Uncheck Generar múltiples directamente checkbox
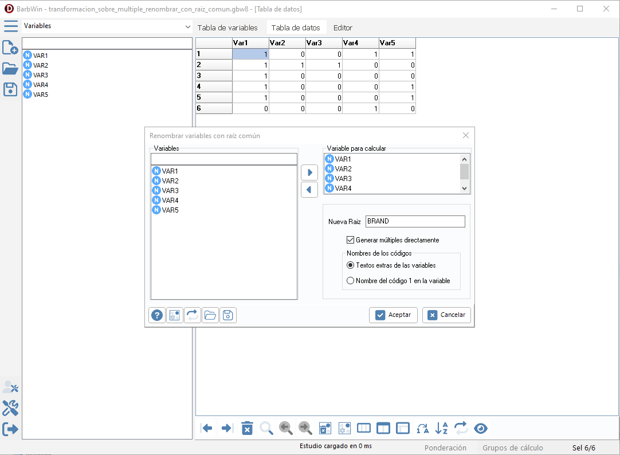Screen dimensions: 620x455 [351, 240]
